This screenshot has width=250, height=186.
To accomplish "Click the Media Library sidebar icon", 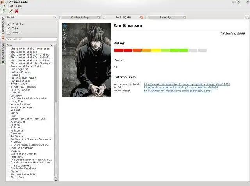I will (x=3, y=62).
